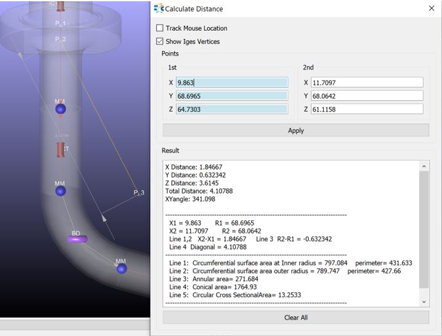Select the purple BD marker on the pipe bend
The width and height of the screenshot is (442, 336).
(77, 240)
